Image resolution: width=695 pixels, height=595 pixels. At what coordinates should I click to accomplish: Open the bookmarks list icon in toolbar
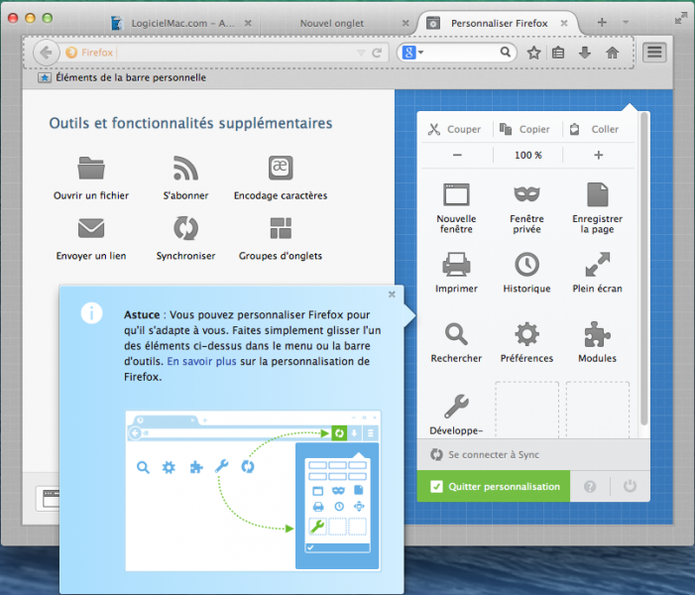click(558, 53)
